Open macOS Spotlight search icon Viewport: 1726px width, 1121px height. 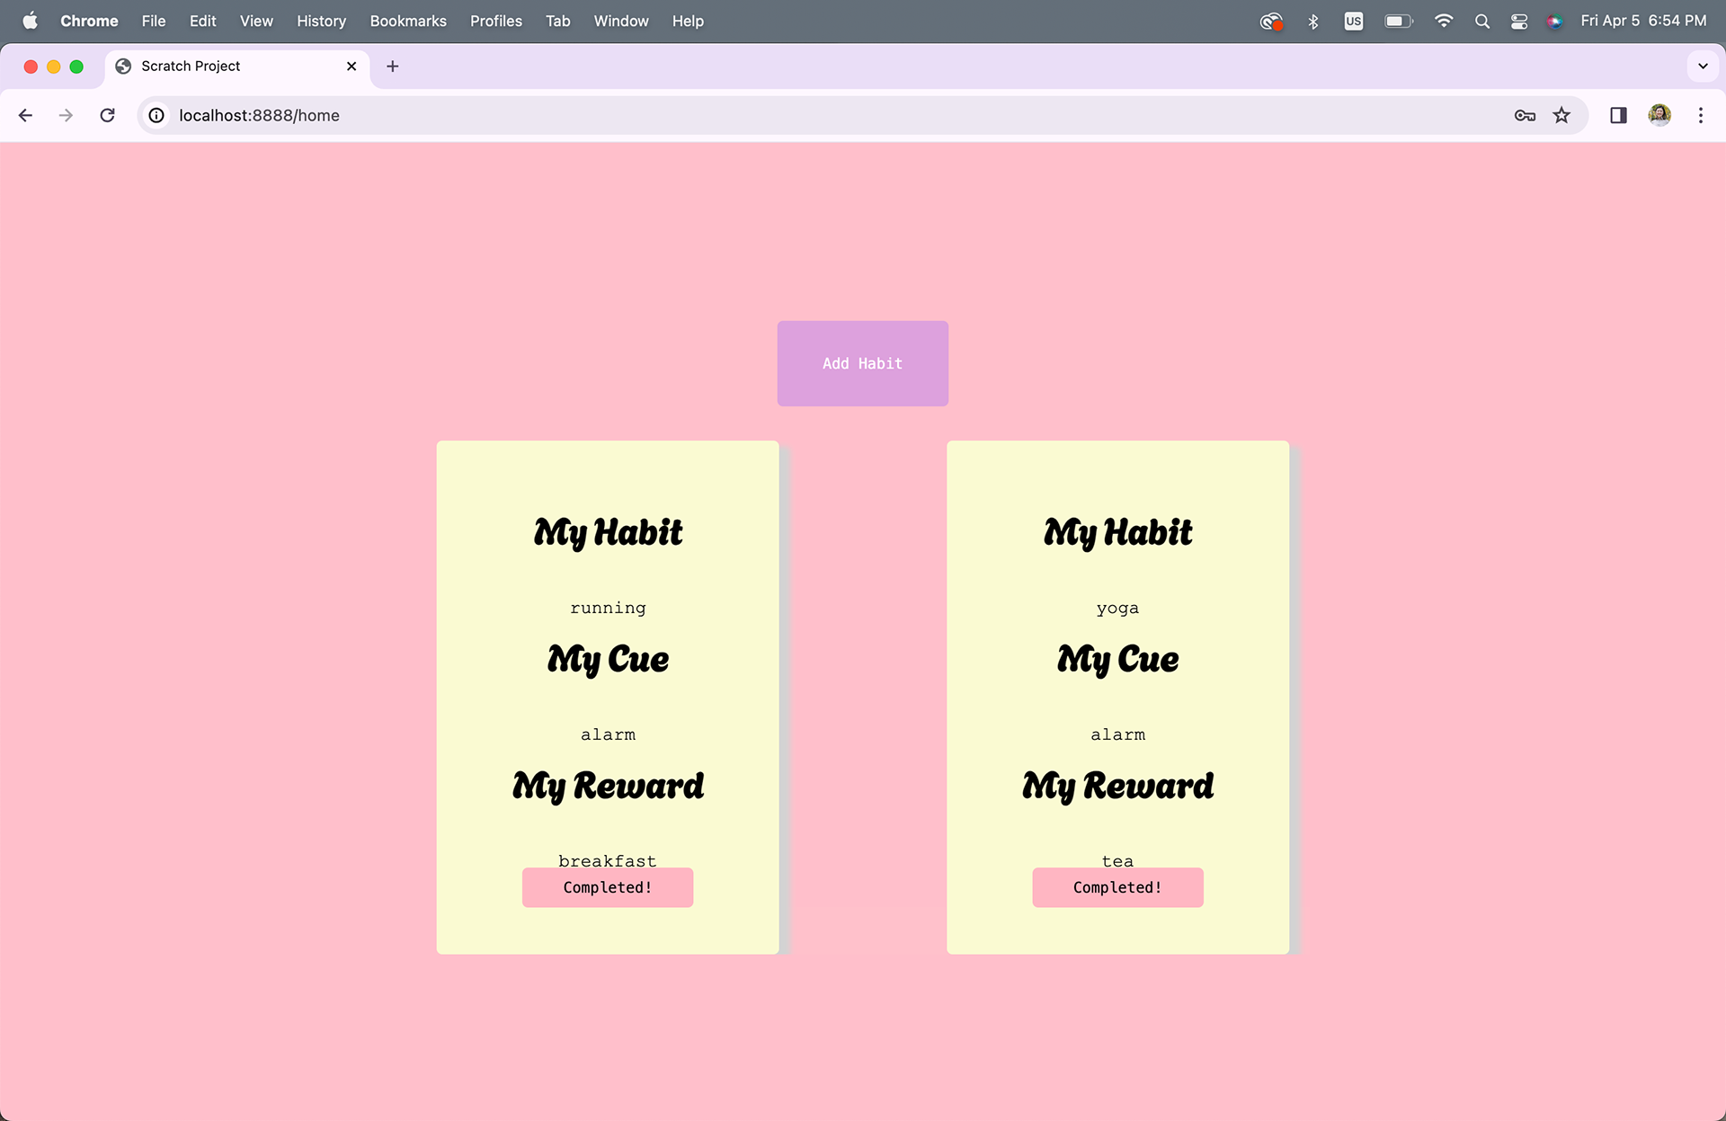pos(1482,21)
